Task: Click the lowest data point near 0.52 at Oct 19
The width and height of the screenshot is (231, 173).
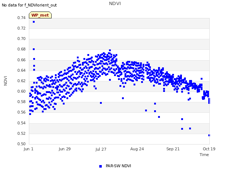Action: (x=209, y=136)
